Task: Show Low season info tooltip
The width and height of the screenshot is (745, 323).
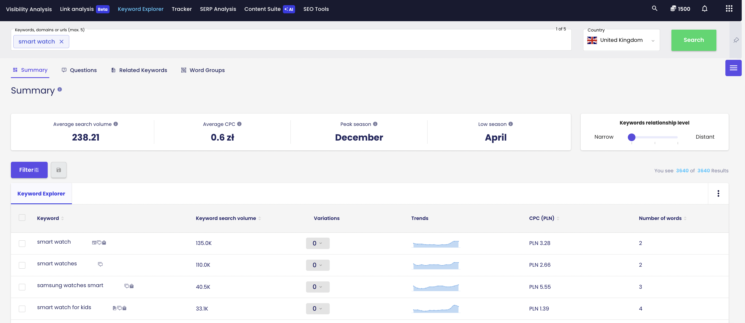Action: (511, 124)
